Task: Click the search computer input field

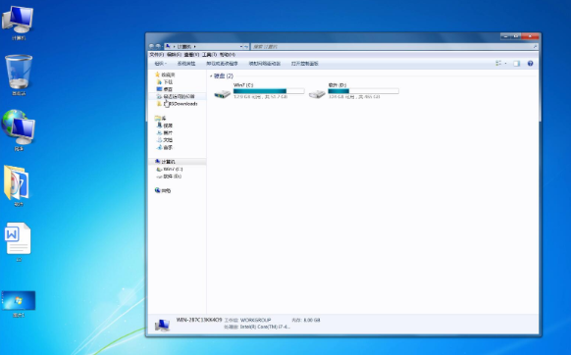Action: (x=394, y=47)
